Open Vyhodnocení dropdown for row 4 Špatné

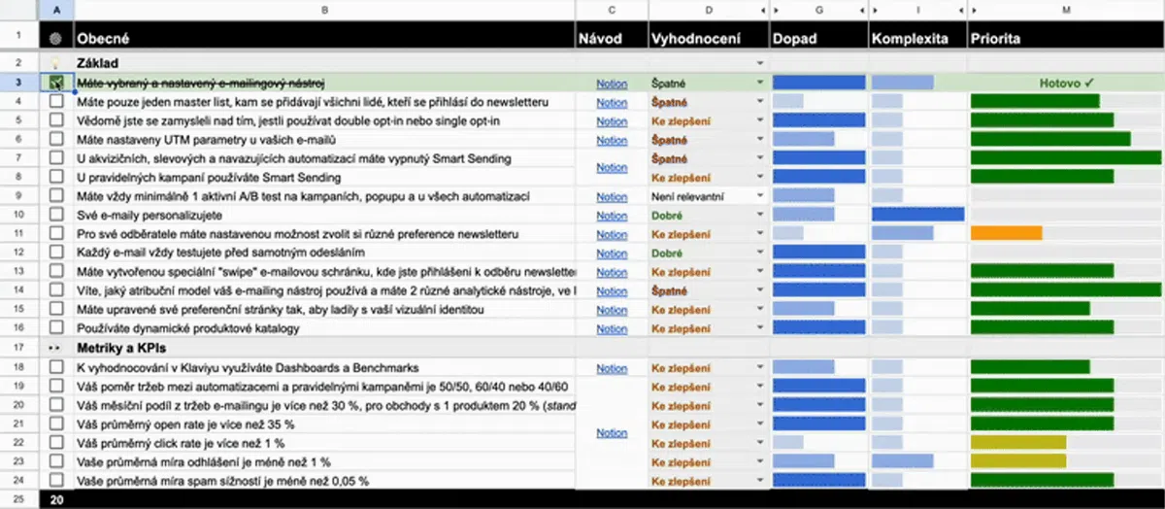coord(760,102)
